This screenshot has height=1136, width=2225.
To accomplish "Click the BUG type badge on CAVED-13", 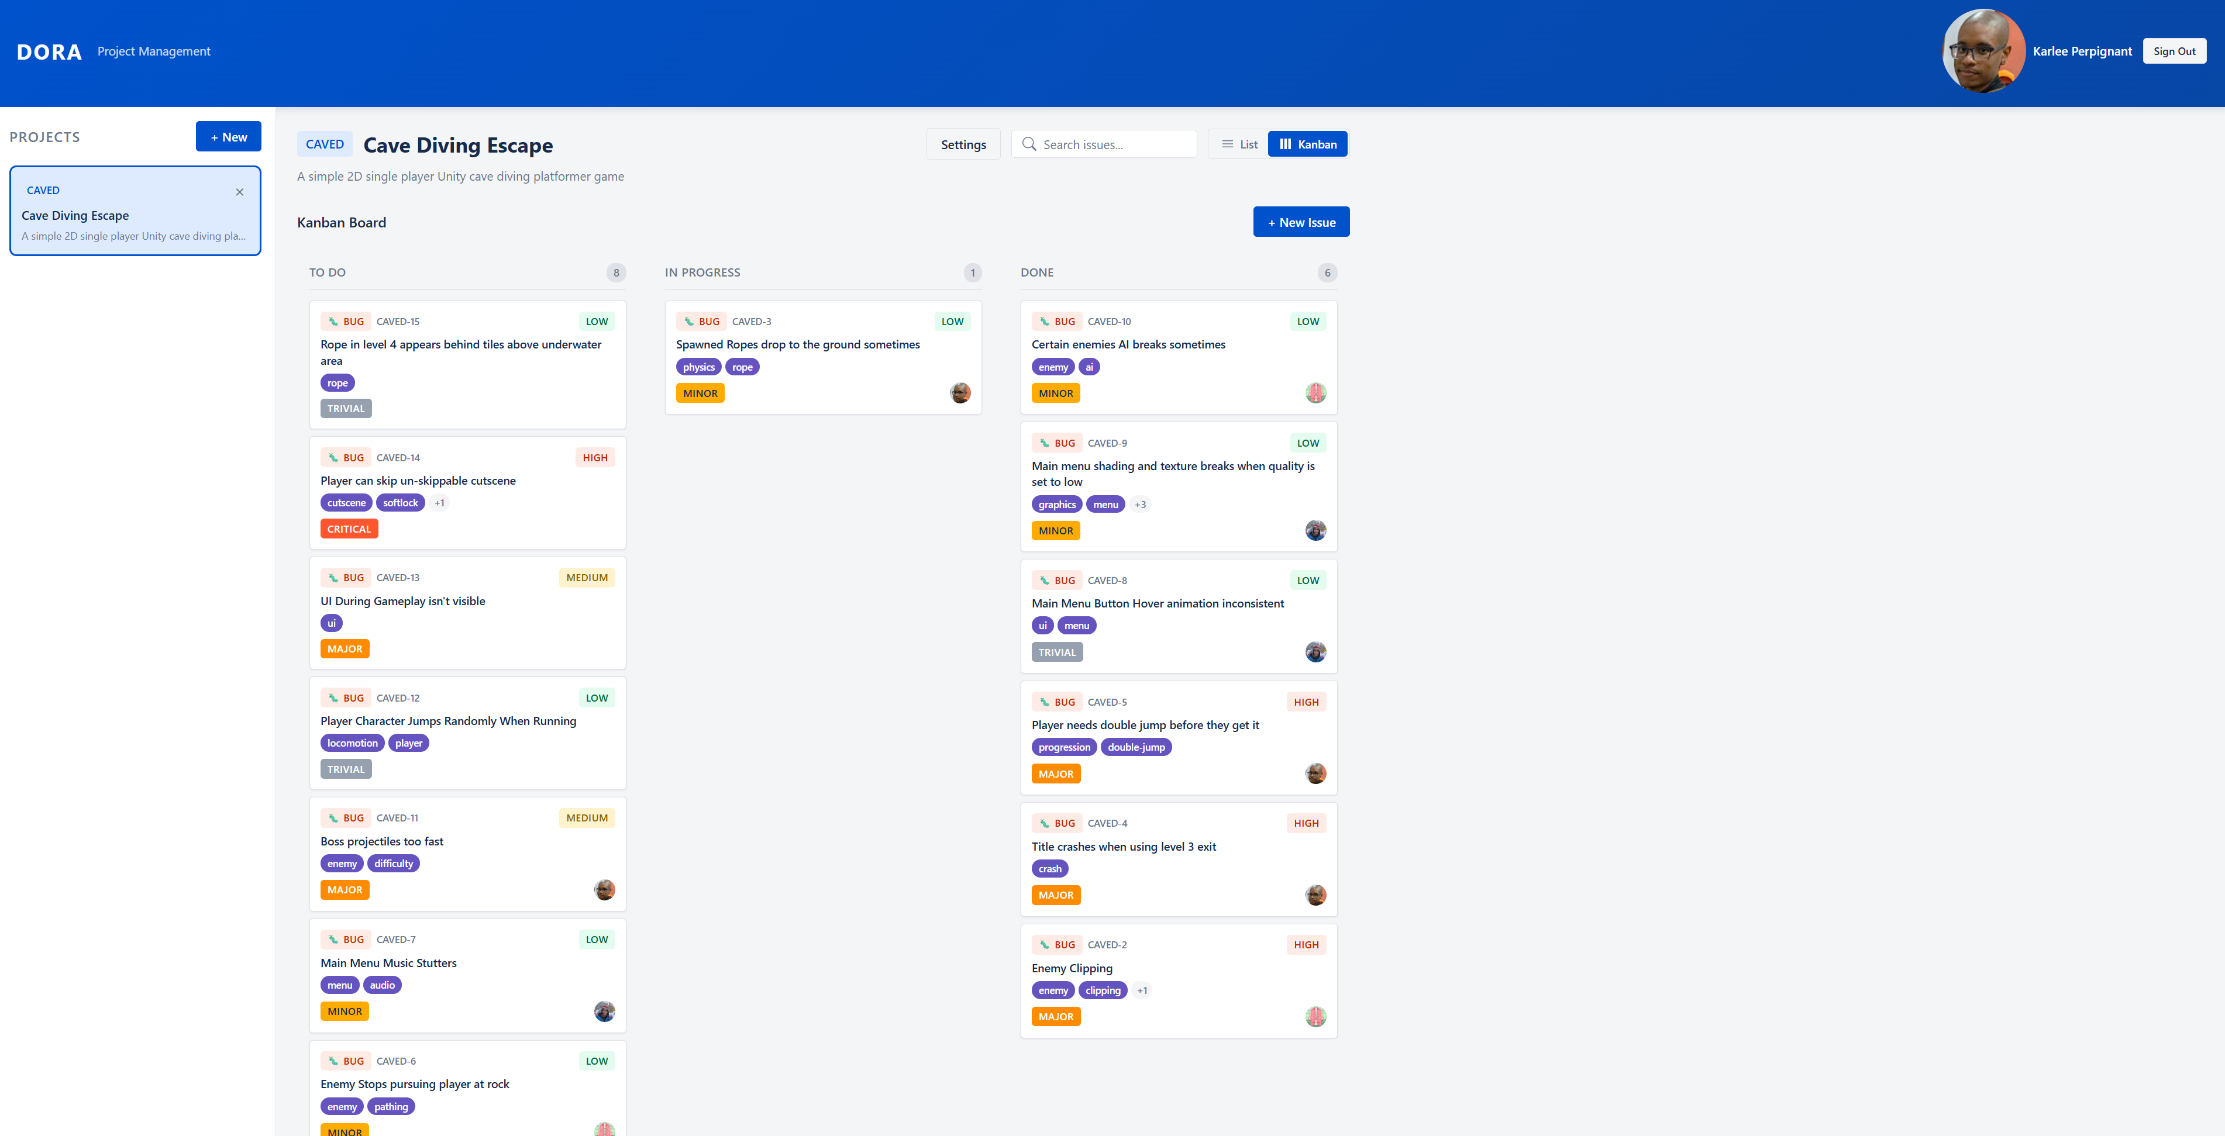I will [346, 578].
